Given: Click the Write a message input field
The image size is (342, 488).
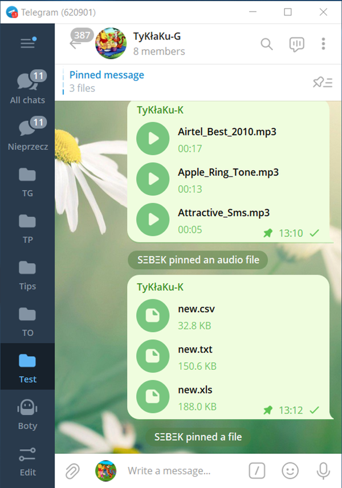Looking at the screenshot, I should pyautogui.click(x=182, y=471).
